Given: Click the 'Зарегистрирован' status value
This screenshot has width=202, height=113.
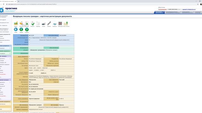Looking at the screenshot, I should click(34, 99).
